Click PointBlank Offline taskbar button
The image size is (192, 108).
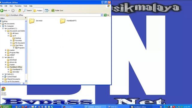tap(141, 107)
